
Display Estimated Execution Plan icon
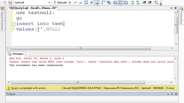click(86, 3)
